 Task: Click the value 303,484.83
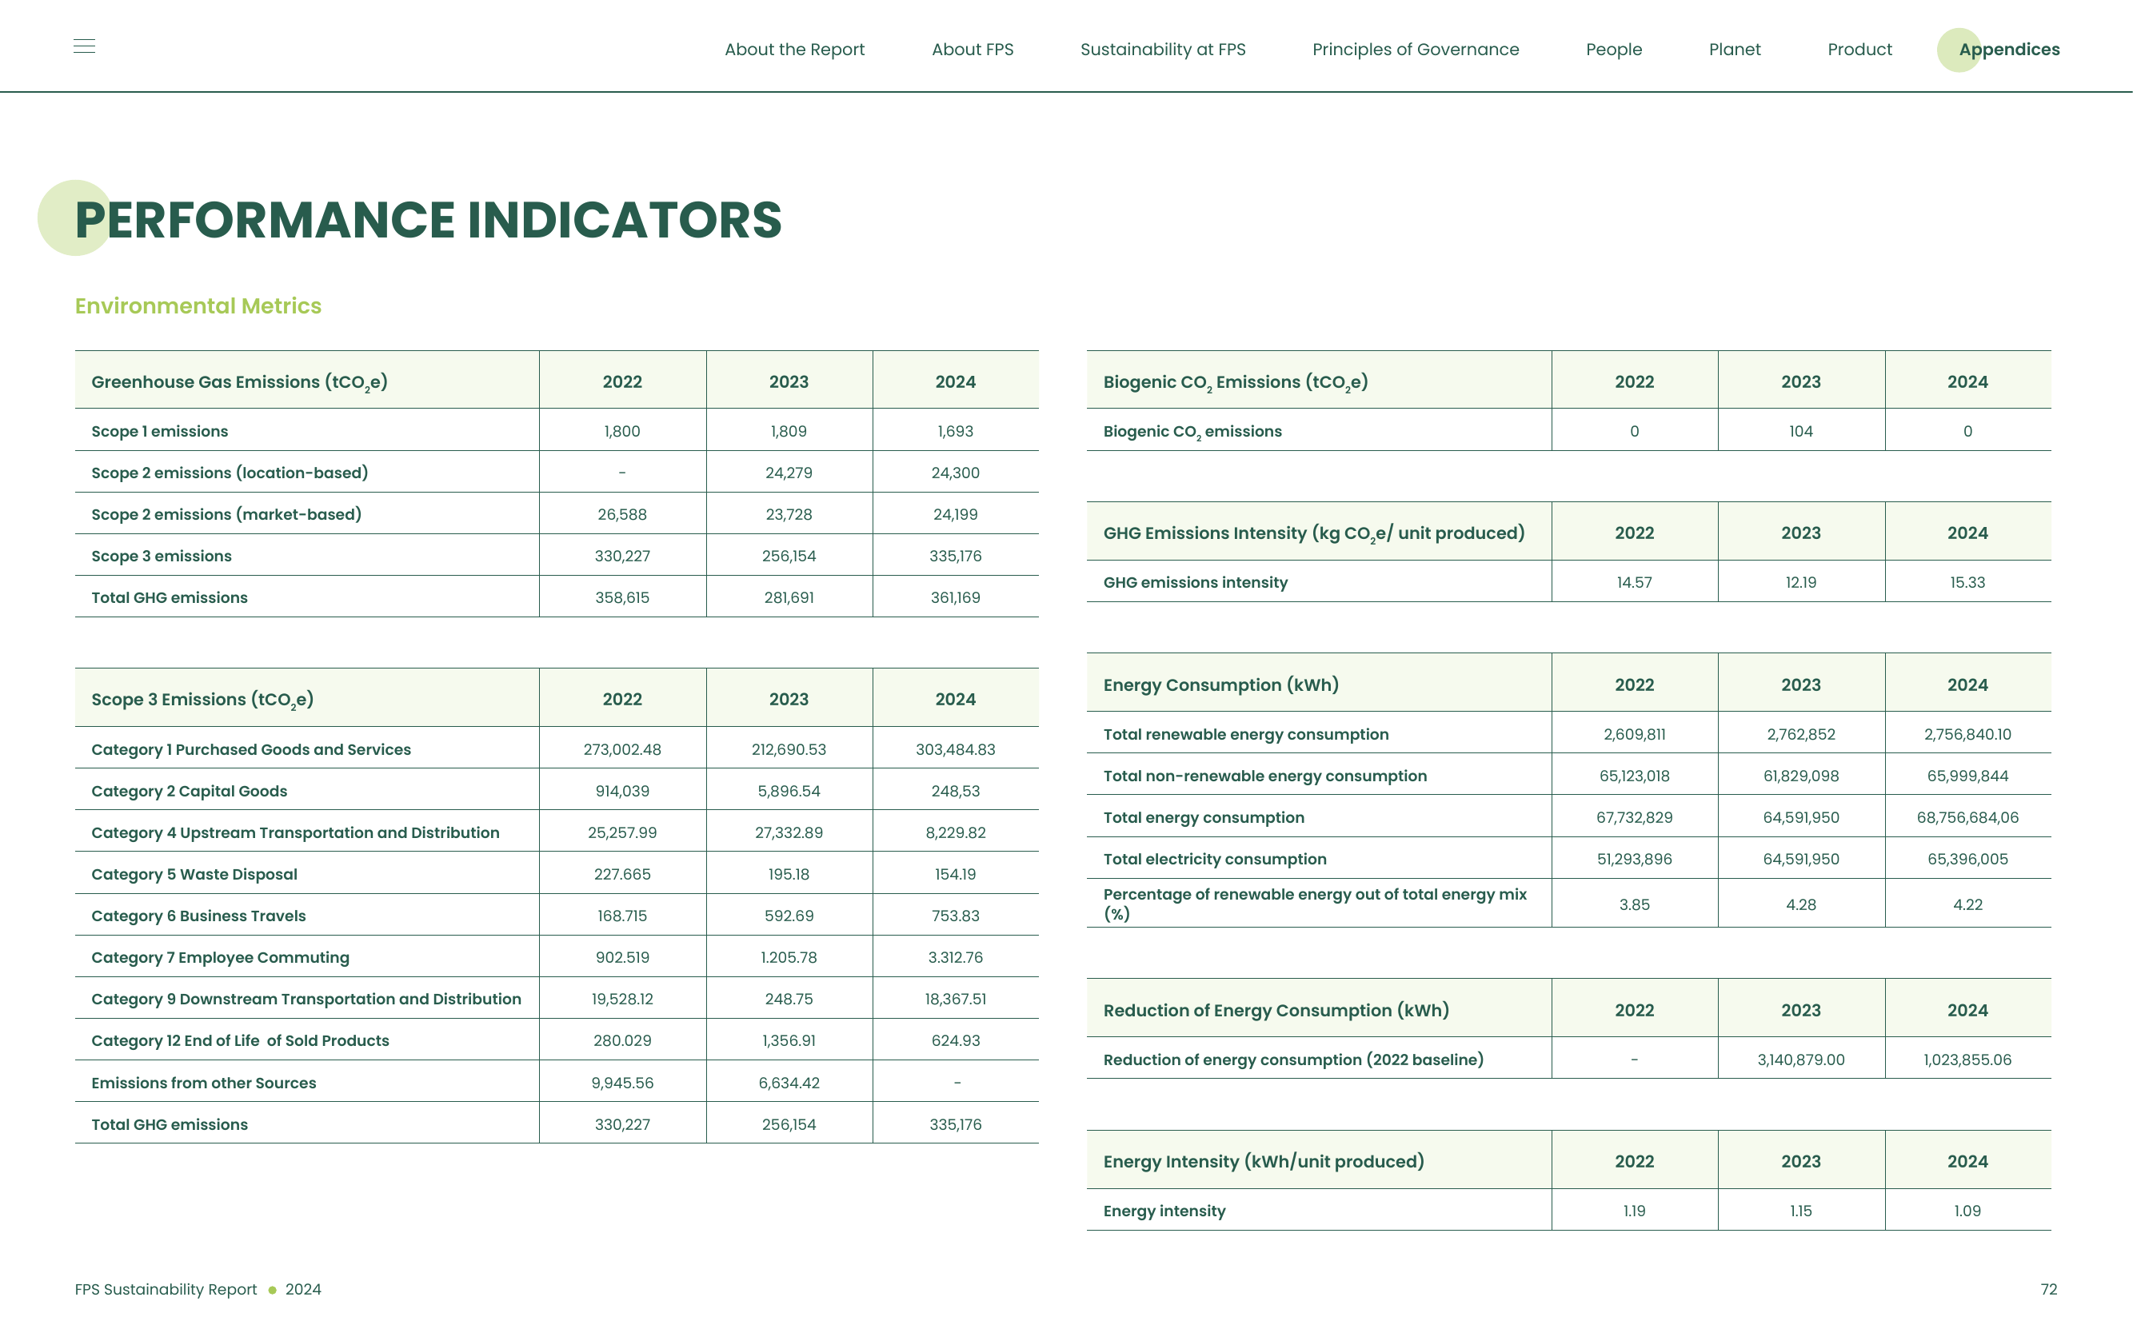point(955,749)
